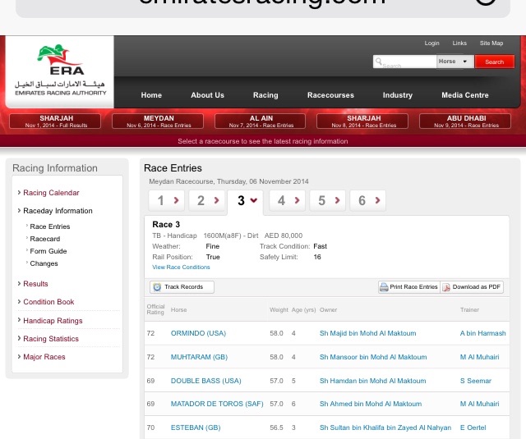Download race entries as PDF

472,287
